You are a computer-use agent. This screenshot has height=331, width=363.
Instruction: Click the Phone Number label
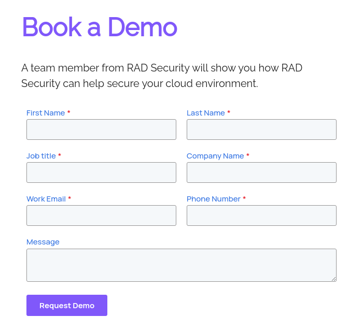tap(214, 199)
